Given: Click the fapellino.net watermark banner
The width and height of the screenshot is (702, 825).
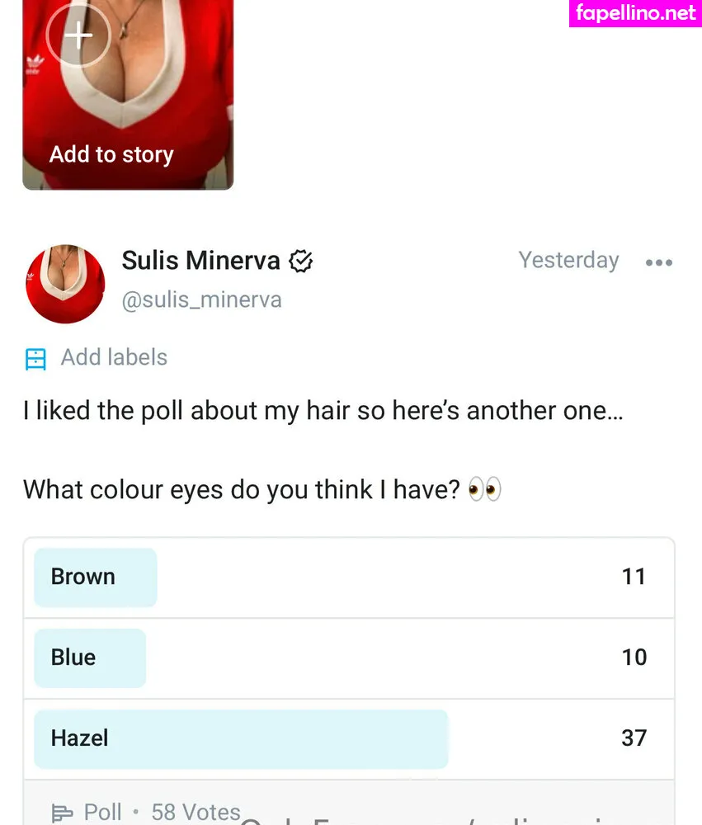Looking at the screenshot, I should click(x=635, y=13).
